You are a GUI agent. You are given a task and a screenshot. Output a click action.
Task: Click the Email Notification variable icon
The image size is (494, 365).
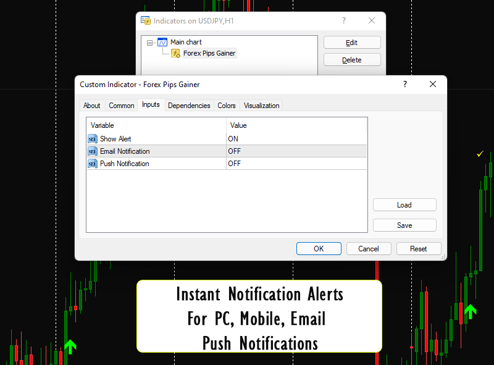(x=93, y=151)
